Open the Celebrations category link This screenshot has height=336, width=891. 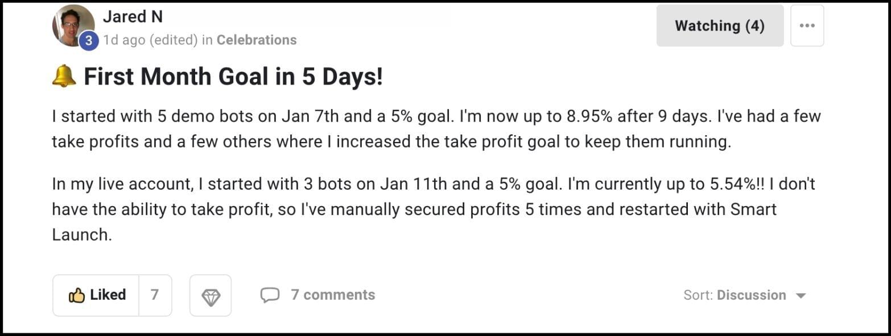[257, 40]
